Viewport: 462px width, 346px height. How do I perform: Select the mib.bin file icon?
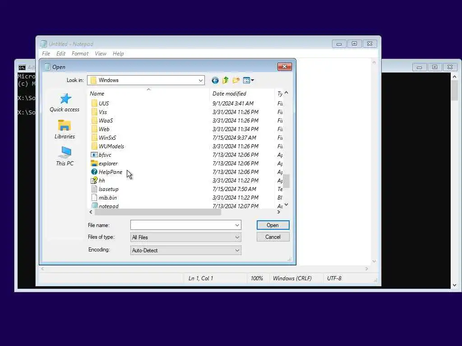click(x=94, y=197)
